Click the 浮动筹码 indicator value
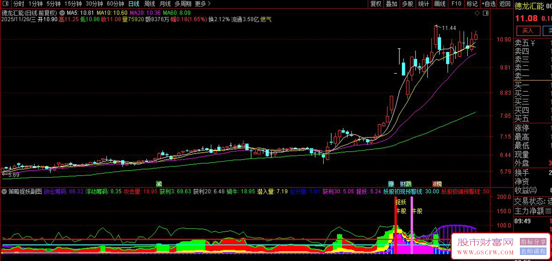552x261 pixels. tap(103, 192)
